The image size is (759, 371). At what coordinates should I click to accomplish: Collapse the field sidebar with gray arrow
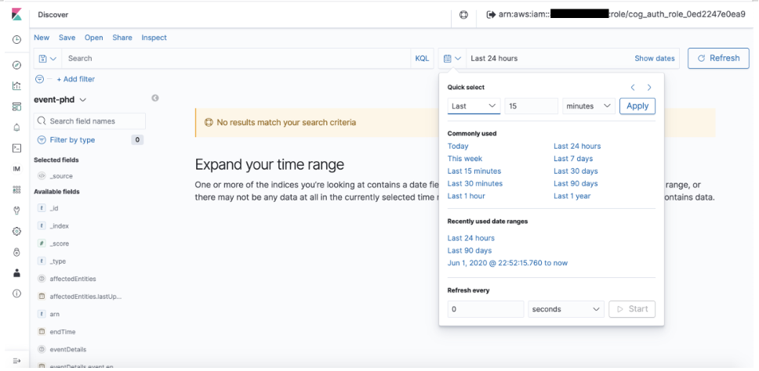point(155,98)
